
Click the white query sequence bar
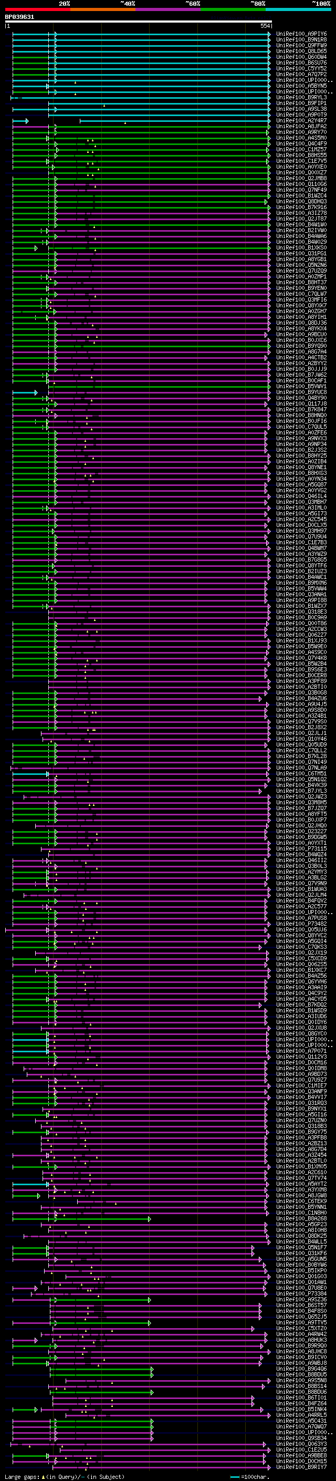(x=139, y=22)
